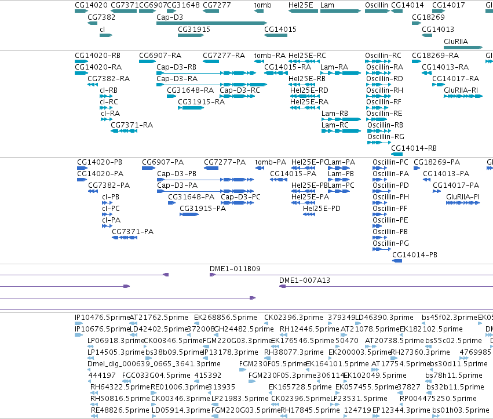Select the Oscillin gene label
Viewport: 493px width, 419px height.
377,5
